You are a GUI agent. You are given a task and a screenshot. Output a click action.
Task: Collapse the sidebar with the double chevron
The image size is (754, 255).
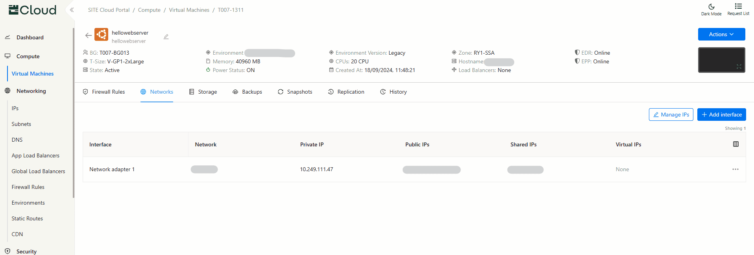[x=72, y=10]
